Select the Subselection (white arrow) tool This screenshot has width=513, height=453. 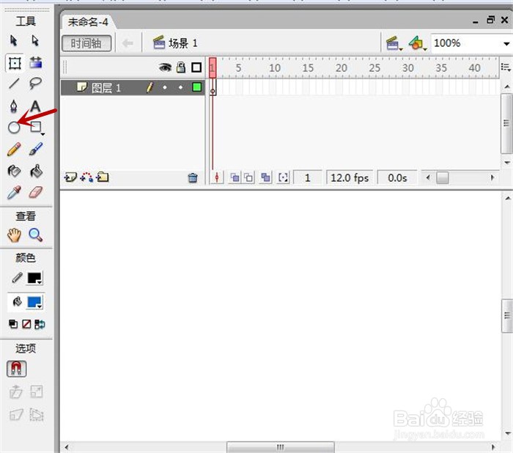(x=35, y=40)
